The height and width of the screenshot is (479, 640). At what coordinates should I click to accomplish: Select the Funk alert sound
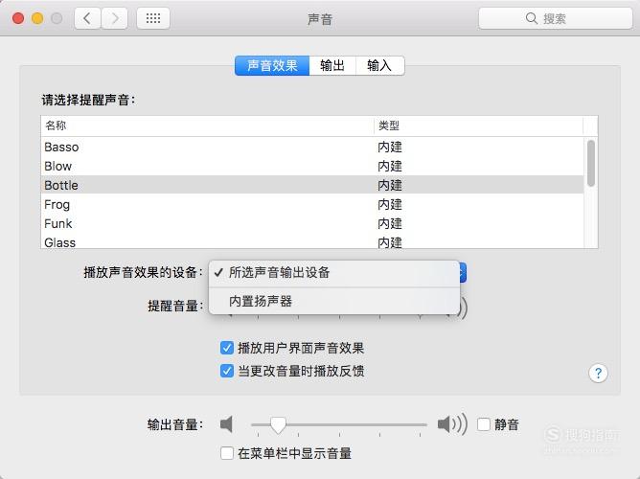click(x=312, y=223)
